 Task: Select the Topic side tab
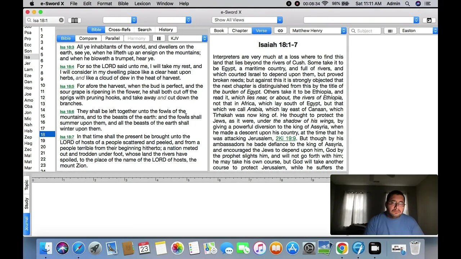(27, 185)
